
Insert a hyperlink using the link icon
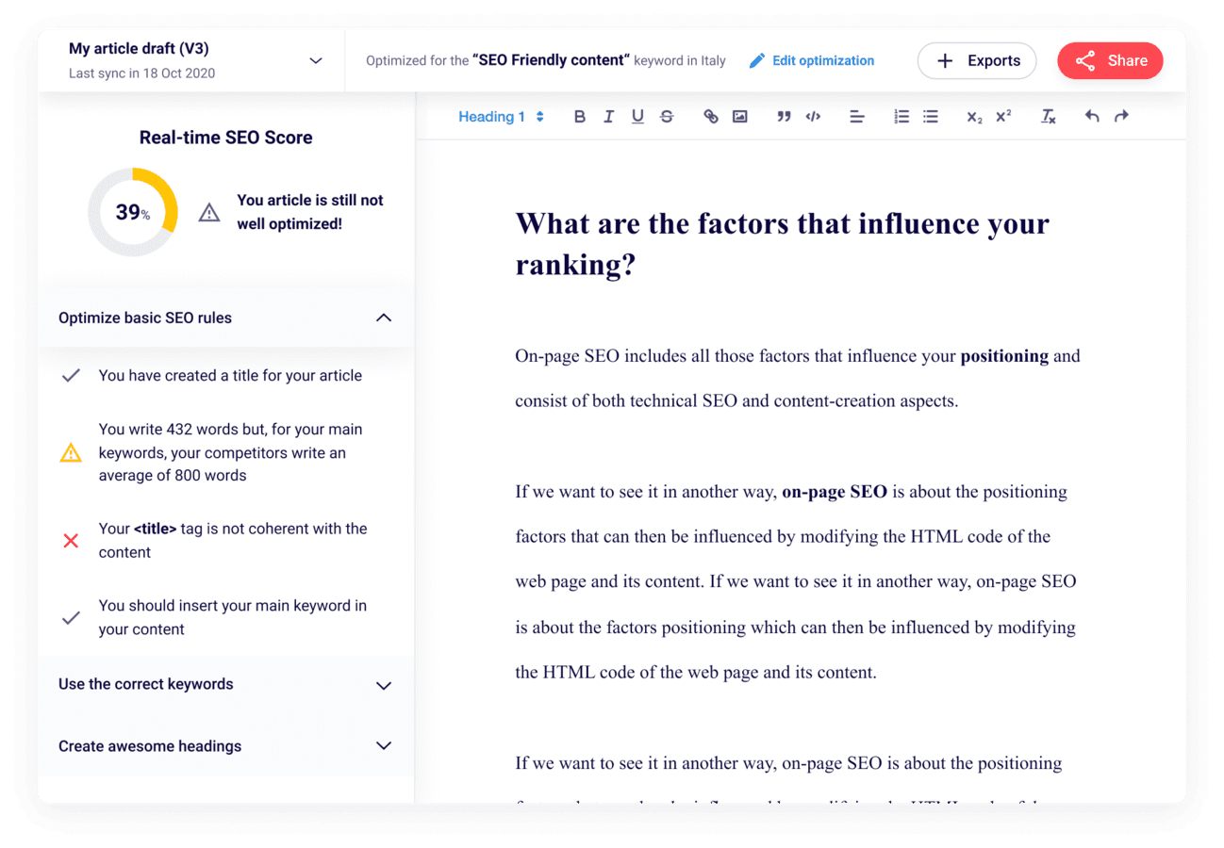tap(711, 116)
